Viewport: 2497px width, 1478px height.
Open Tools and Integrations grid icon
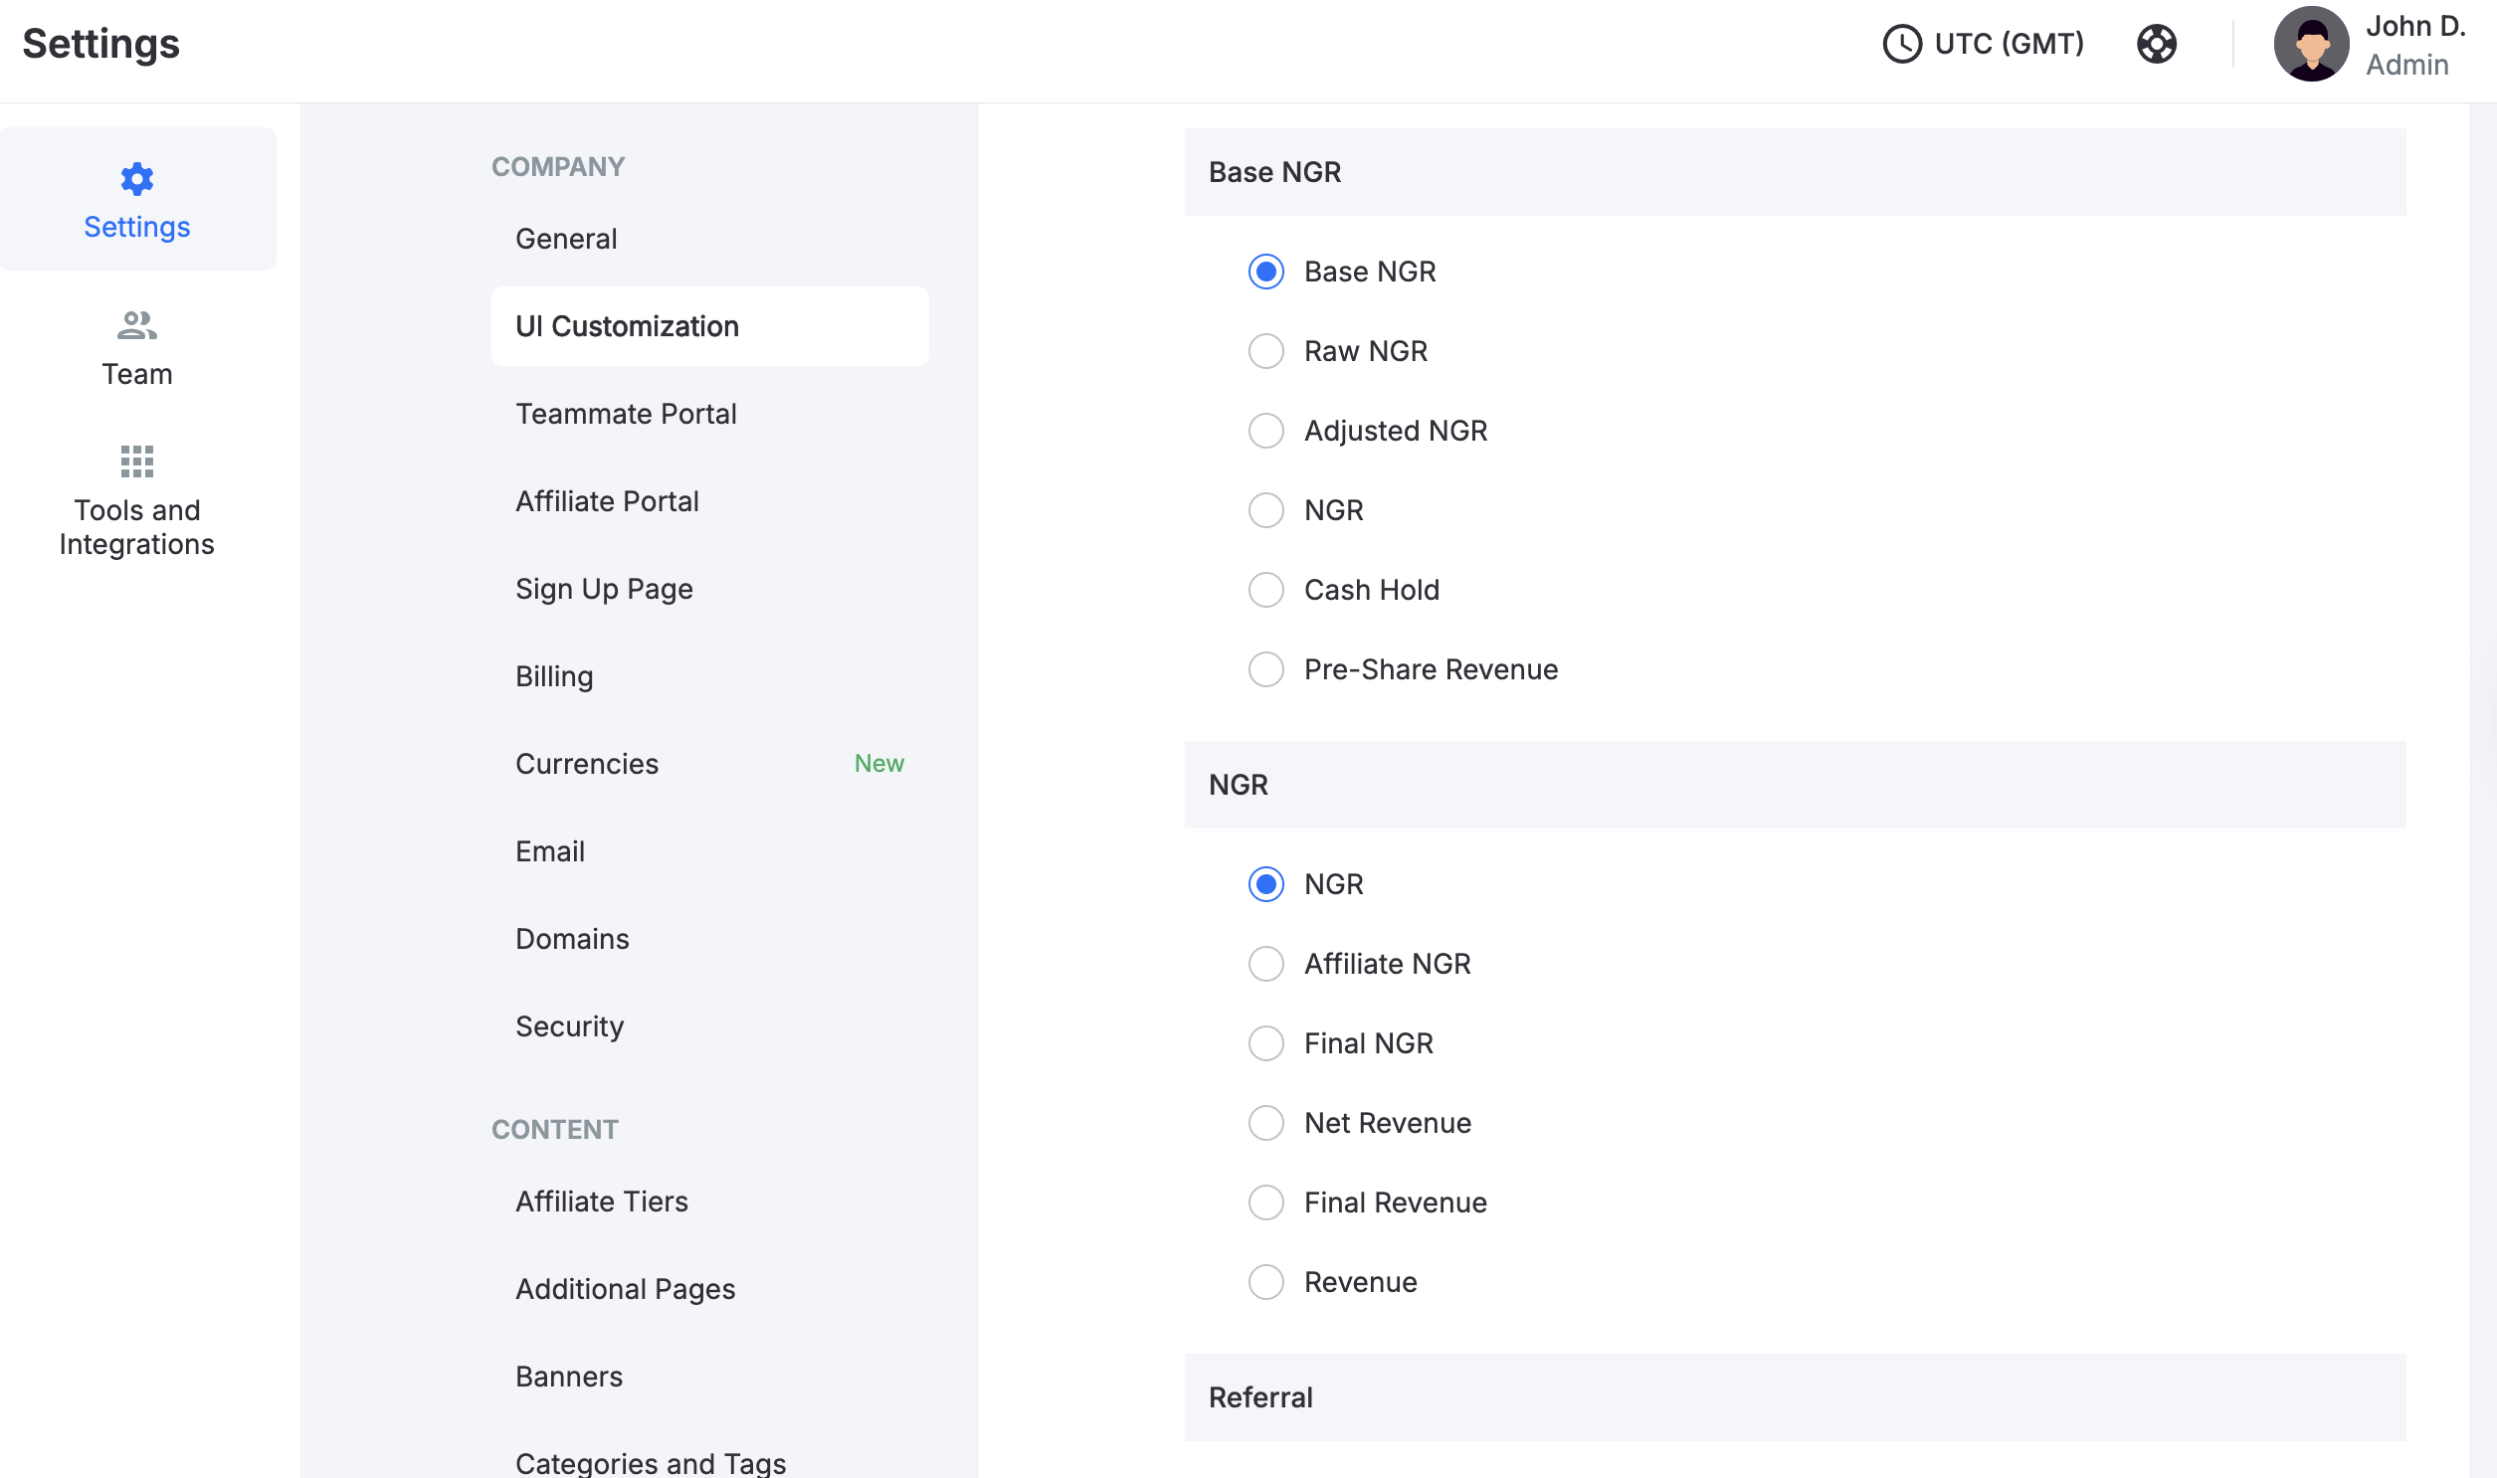point(136,462)
